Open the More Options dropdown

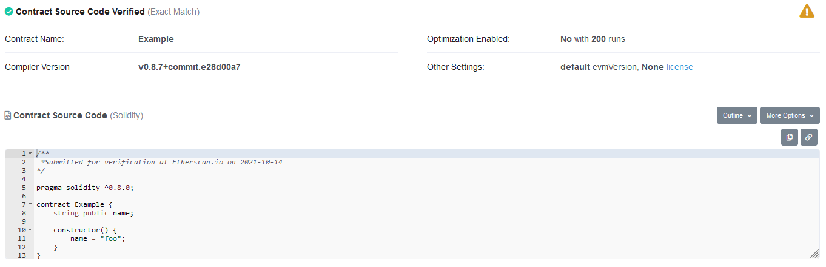[x=789, y=115]
